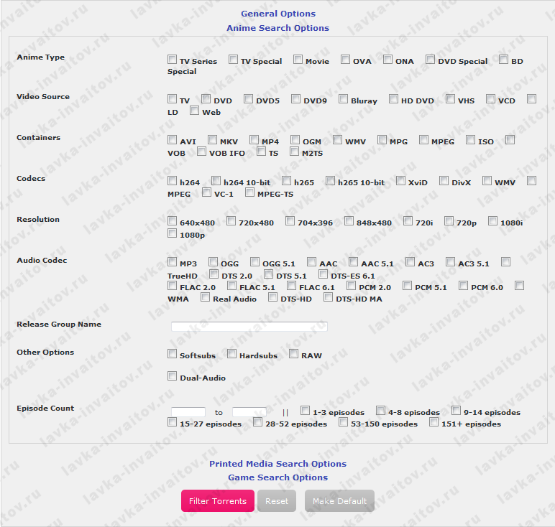Enable h264 10-bit codec checkbox
Image resolution: width=555 pixels, height=527 pixels.
coord(216,181)
